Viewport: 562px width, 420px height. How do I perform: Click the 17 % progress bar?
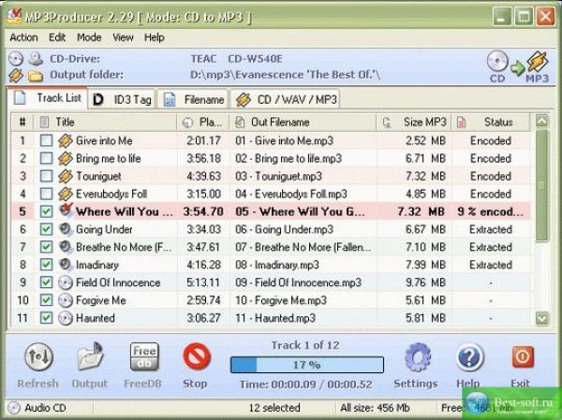click(x=307, y=365)
